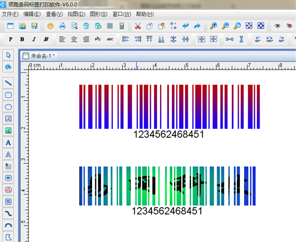Select the plain text A tool
Image resolution: width=297 pixels, height=243 pixels.
pos(8,143)
